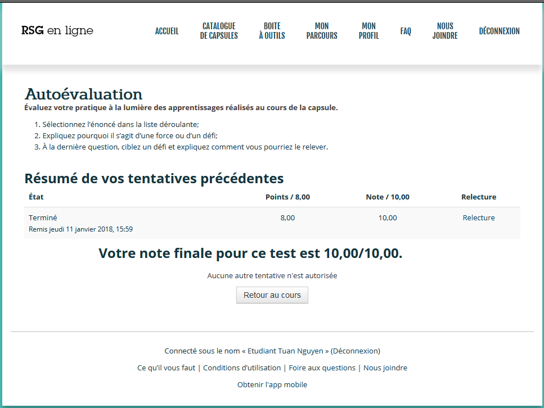This screenshot has width=544, height=408.
Task: Open the Etudiant Tuan Nguyen profile link
Action: [286, 351]
